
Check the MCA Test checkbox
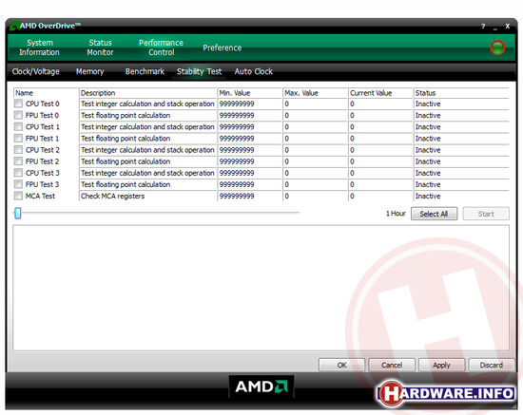tap(18, 196)
